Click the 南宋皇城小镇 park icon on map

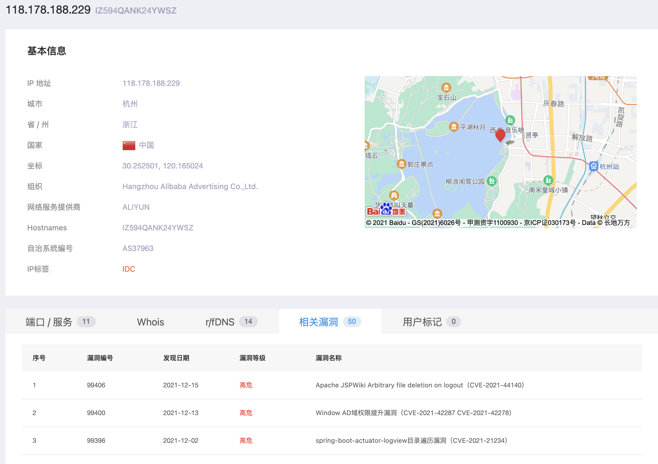tap(548, 180)
